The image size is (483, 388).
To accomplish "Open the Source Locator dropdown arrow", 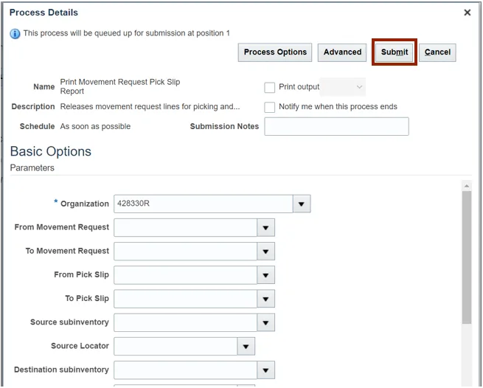I will (x=246, y=347).
